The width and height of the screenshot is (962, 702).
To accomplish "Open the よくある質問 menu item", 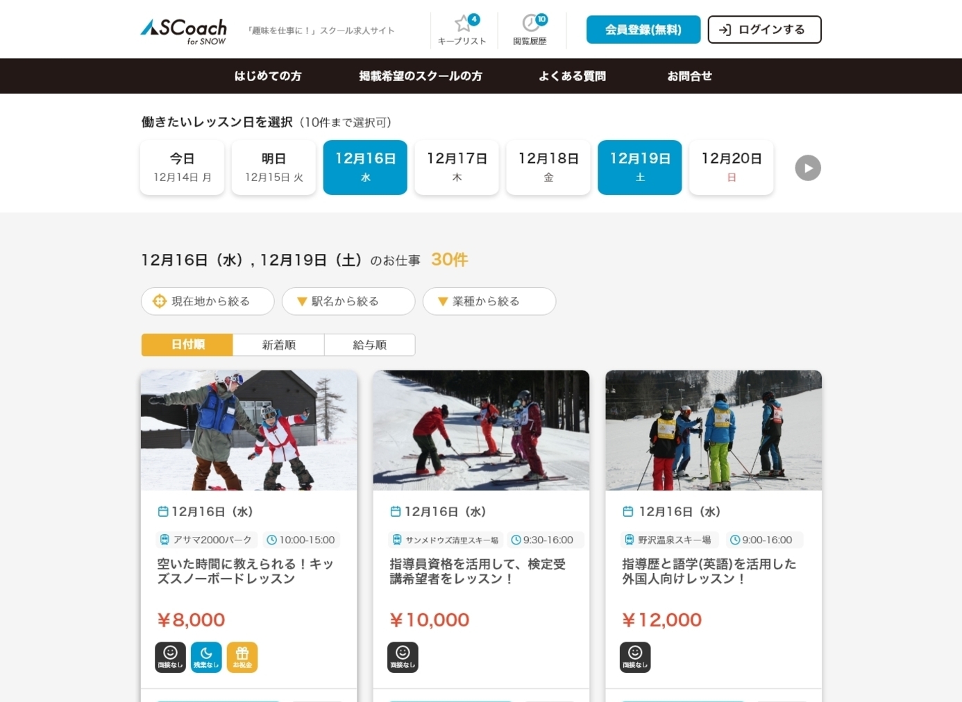I will [572, 76].
